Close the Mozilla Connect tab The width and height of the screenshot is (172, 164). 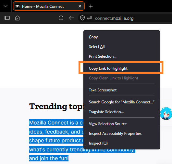(x=80, y=6)
